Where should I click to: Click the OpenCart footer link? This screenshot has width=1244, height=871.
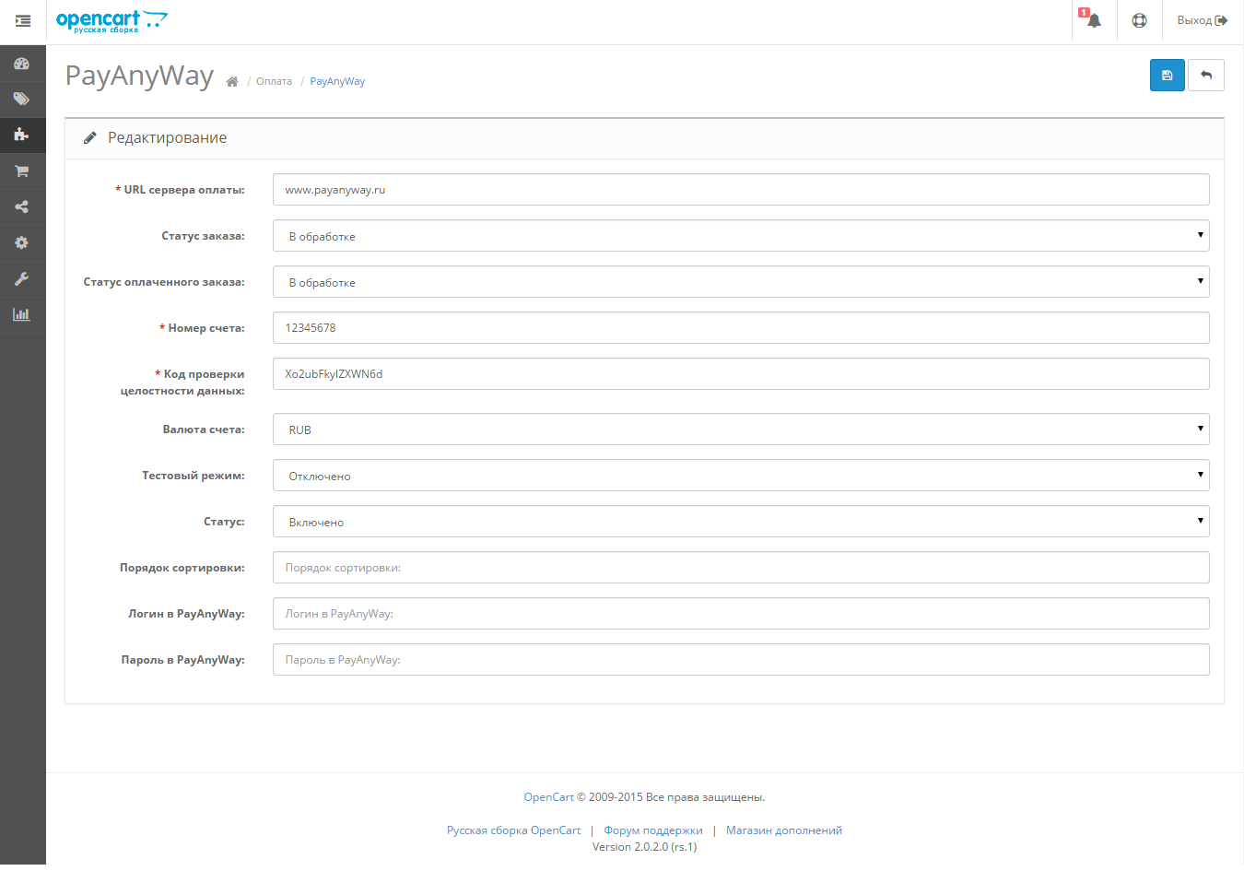tap(548, 797)
